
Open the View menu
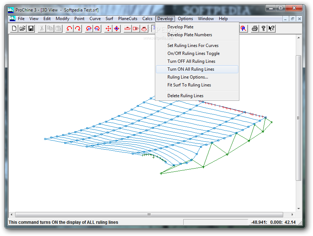(x=34, y=19)
